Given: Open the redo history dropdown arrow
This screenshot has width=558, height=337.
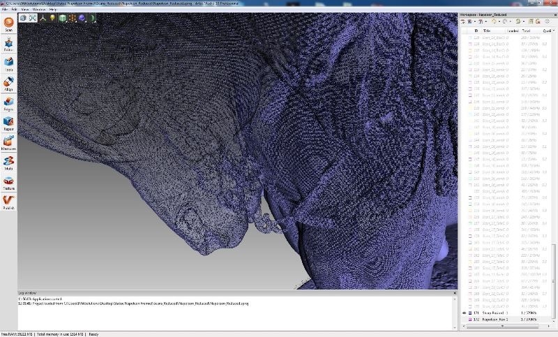Looking at the screenshot, I should 511,22.
